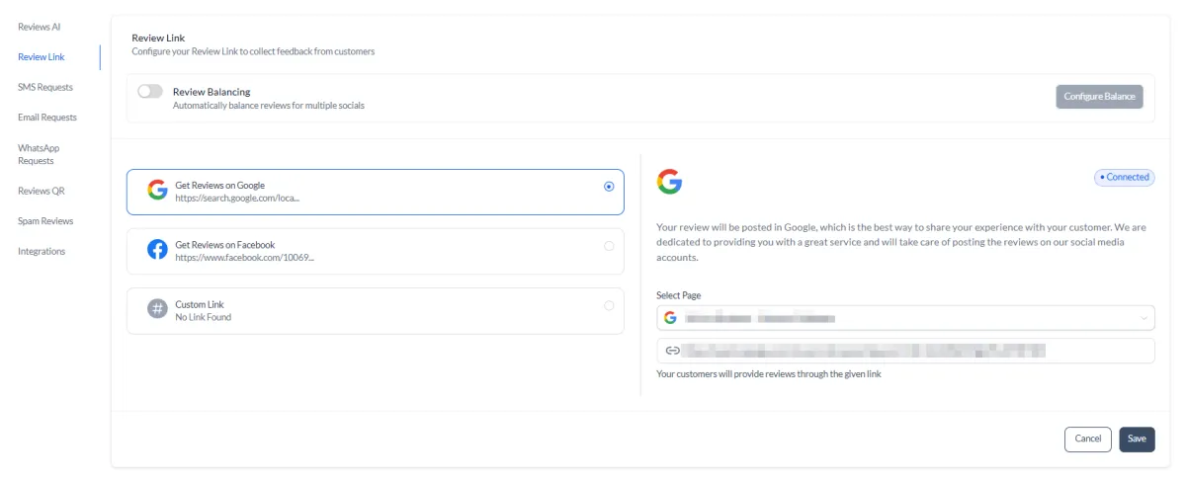Click the Facebook logo icon

(x=157, y=250)
